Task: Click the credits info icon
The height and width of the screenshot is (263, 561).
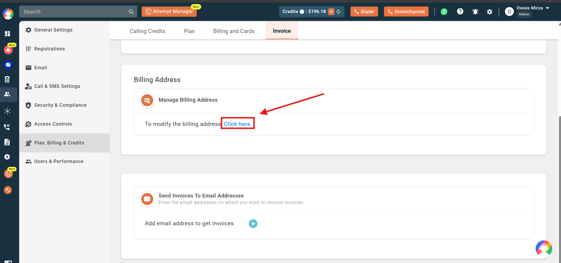Action: pyautogui.click(x=302, y=11)
